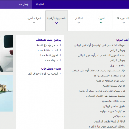Click arrow bullet beside برنامج تسهيل
This screenshot has height=129, width=129.
128,66
